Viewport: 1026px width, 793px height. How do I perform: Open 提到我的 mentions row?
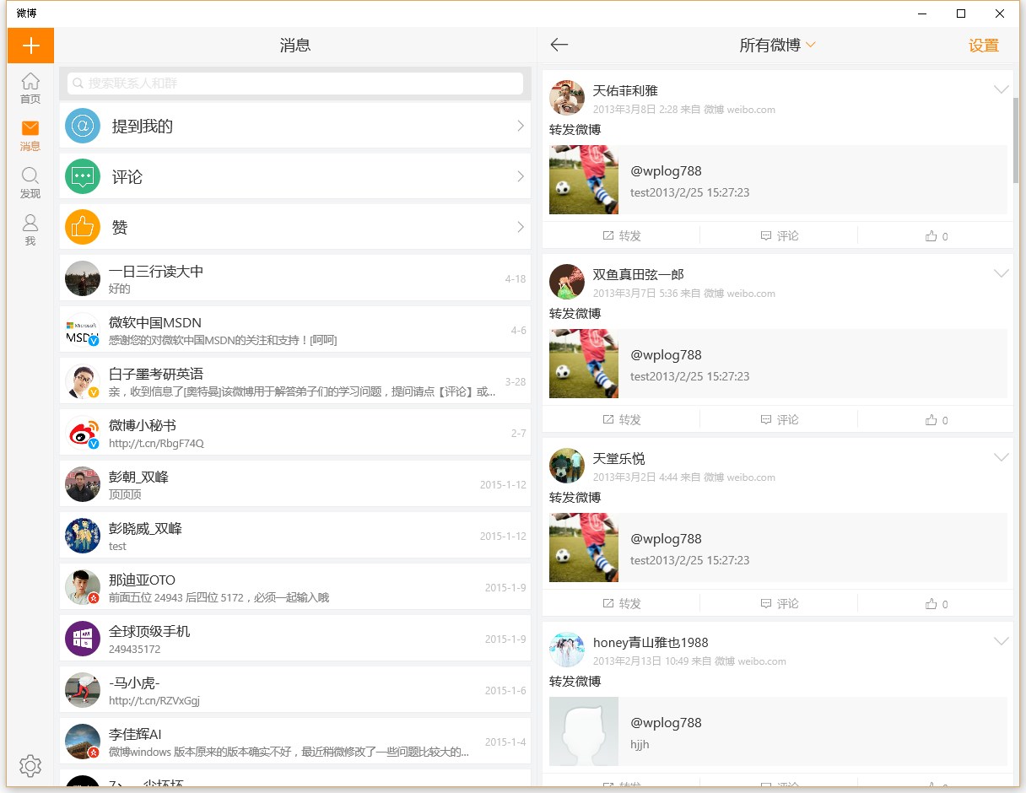coord(295,126)
